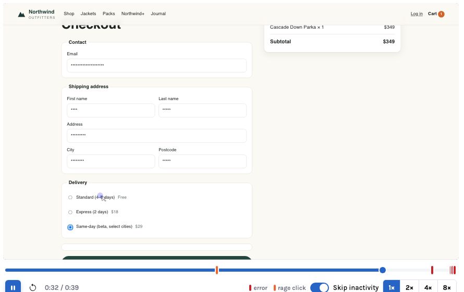Viewport: 464px width, 292px height.
Task: Click the $29 price next to Same-day
Action: point(139,227)
